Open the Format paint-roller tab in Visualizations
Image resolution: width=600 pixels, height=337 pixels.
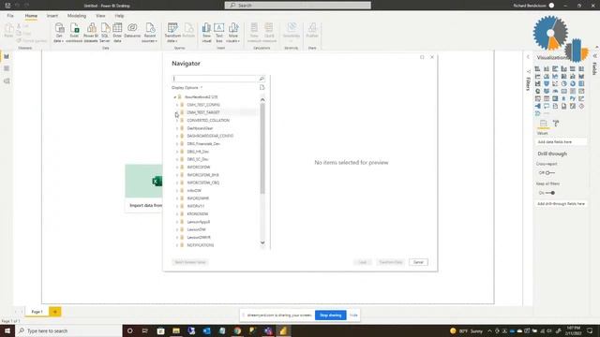coord(556,123)
